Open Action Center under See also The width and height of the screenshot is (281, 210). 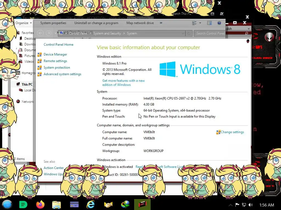point(54,168)
